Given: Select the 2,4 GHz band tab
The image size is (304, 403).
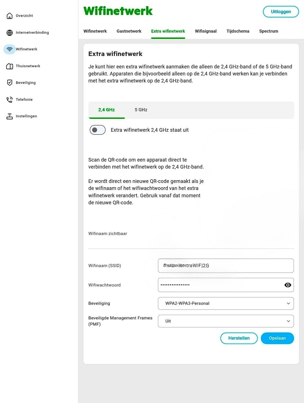Looking at the screenshot, I should click(106, 110).
